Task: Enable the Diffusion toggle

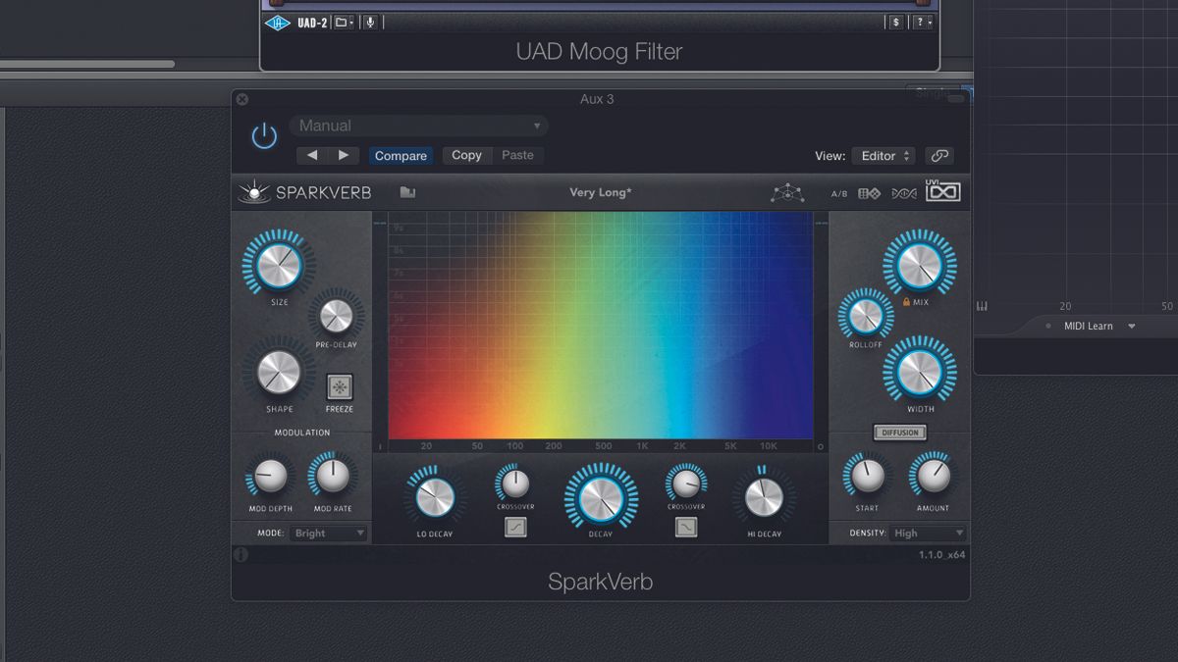Action: 899,432
